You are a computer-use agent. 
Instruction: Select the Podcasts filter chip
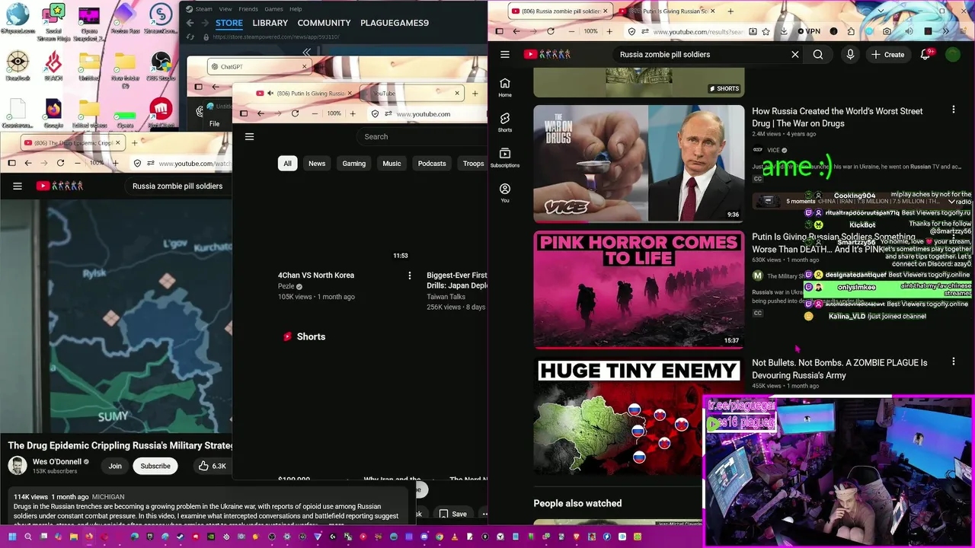432,163
